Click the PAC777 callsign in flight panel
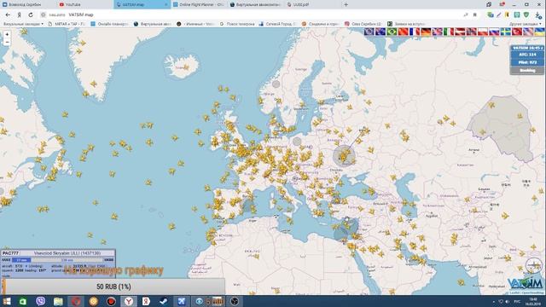 (x=10, y=253)
